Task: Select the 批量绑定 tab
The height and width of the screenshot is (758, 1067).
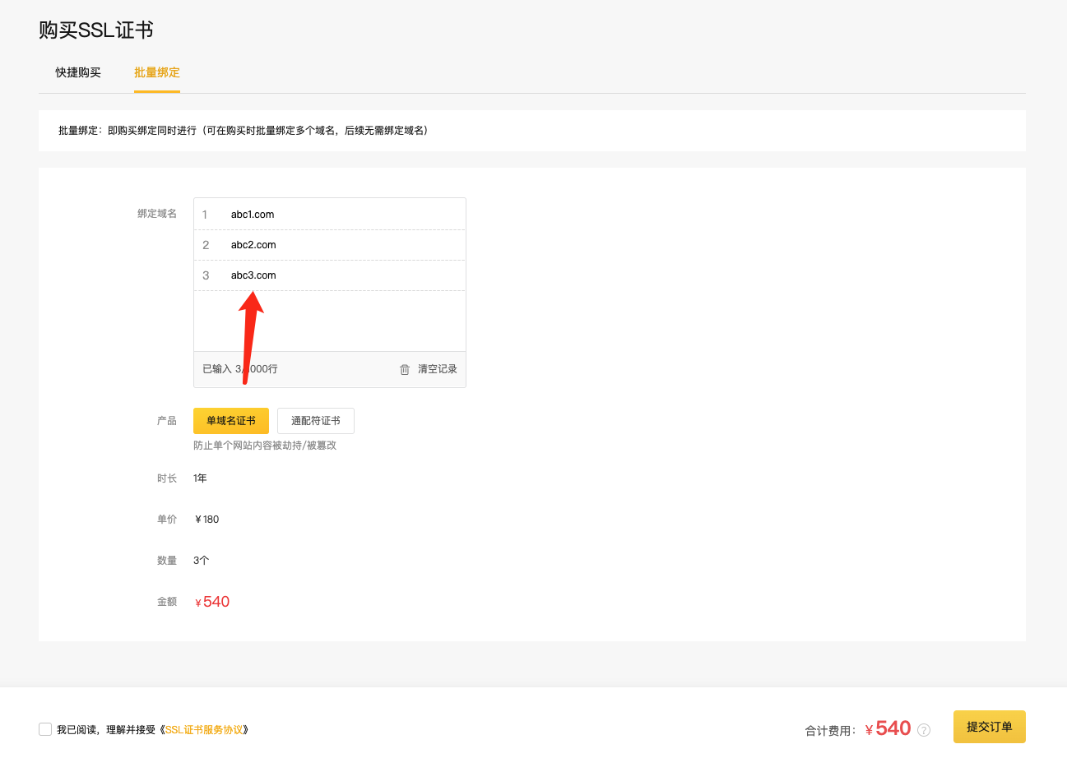Action: tap(157, 72)
